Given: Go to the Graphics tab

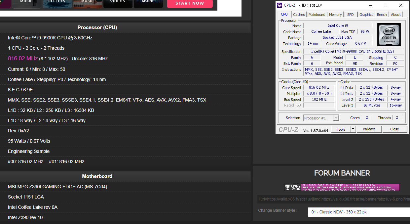Looking at the screenshot, I should (366, 15).
